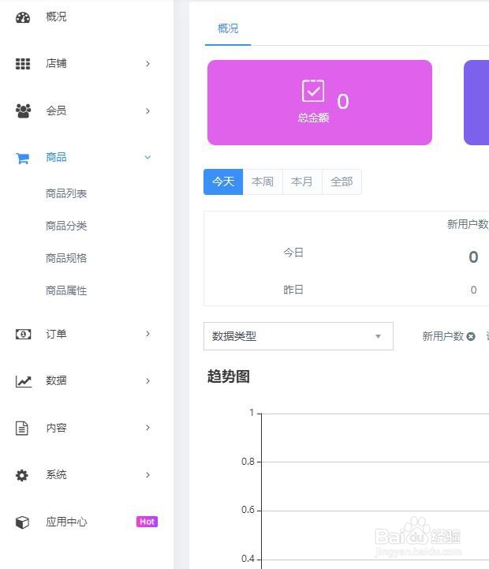
Task: Click the members group icon for 会员
Action: (23, 110)
